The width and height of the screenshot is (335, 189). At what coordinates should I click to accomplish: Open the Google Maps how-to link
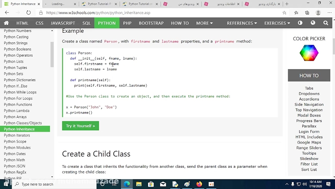[309, 142]
